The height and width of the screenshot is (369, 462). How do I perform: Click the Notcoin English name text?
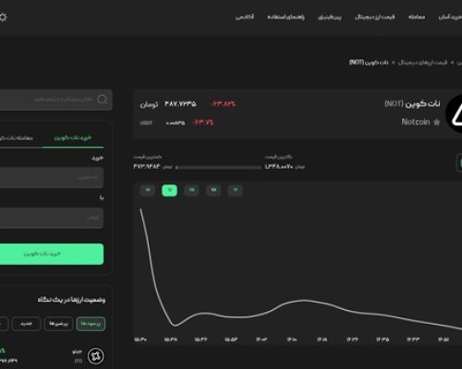[416, 122]
